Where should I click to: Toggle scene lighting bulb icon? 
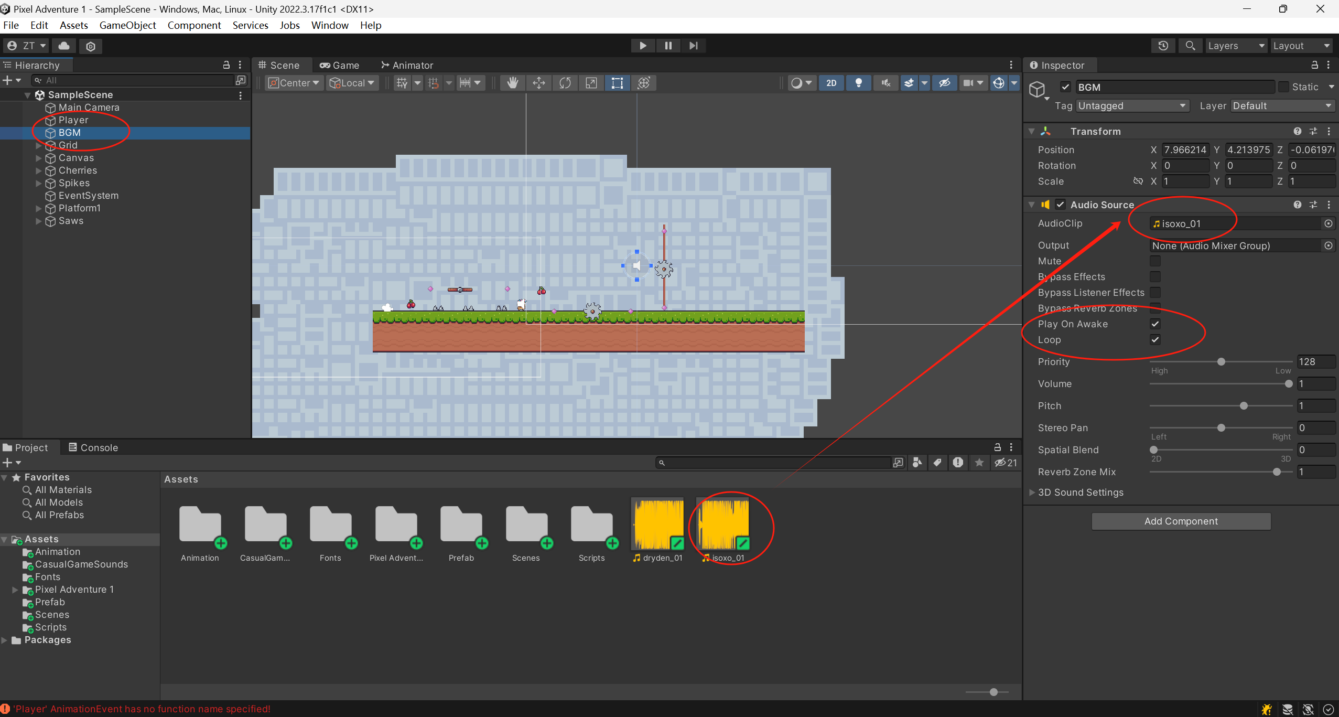tap(858, 83)
